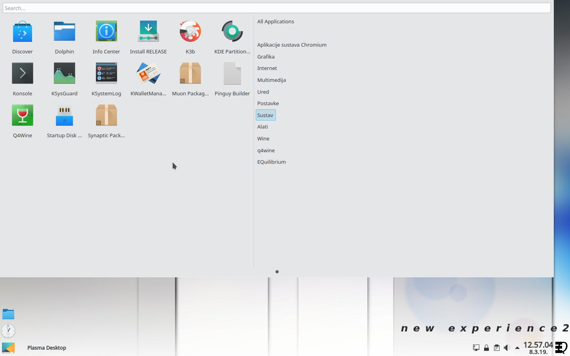Click the digital clock 12.57.04
The width and height of the screenshot is (570, 356).
coord(538,345)
